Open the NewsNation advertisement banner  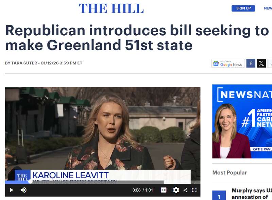[242, 121]
